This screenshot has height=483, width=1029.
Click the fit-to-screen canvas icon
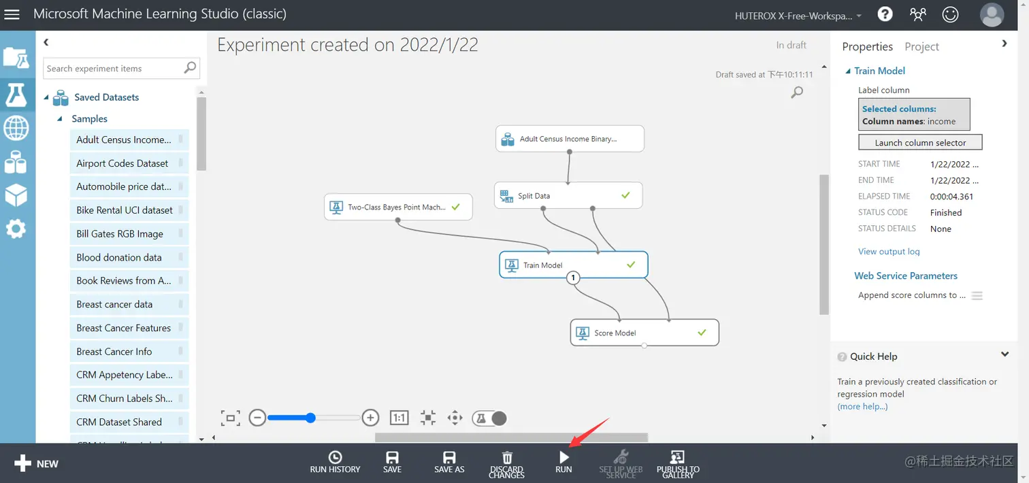tap(231, 418)
